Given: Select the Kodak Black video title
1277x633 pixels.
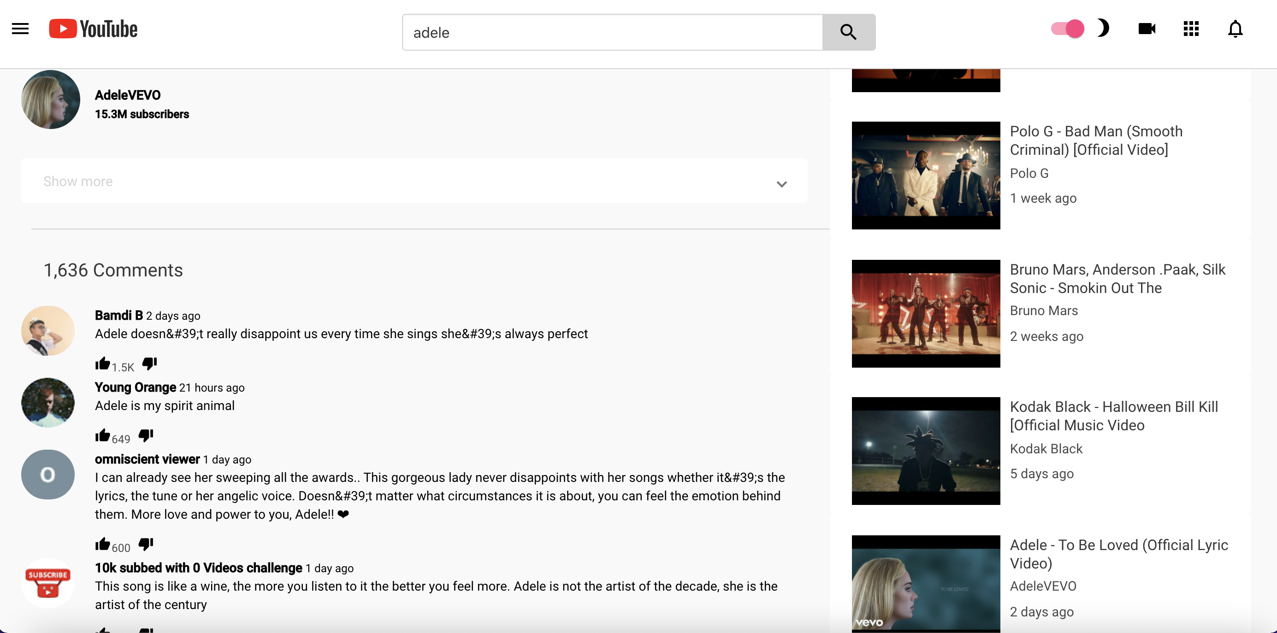Looking at the screenshot, I should click(1114, 416).
